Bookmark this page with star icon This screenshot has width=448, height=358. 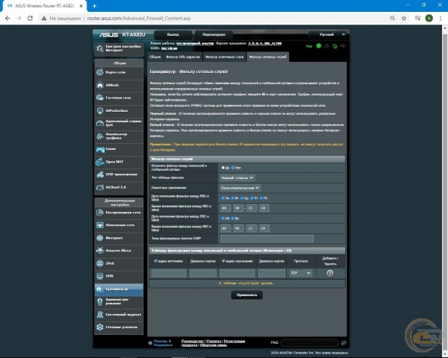(404, 18)
